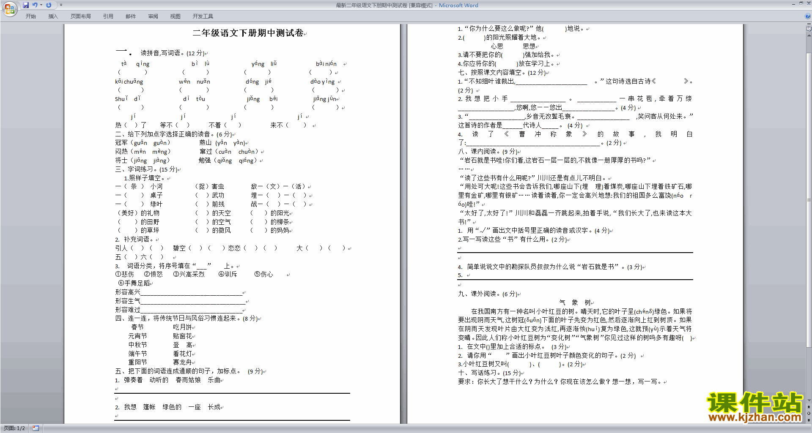Open the 审阅 ribbon tab
The width and height of the screenshot is (812, 433).
point(153,16)
